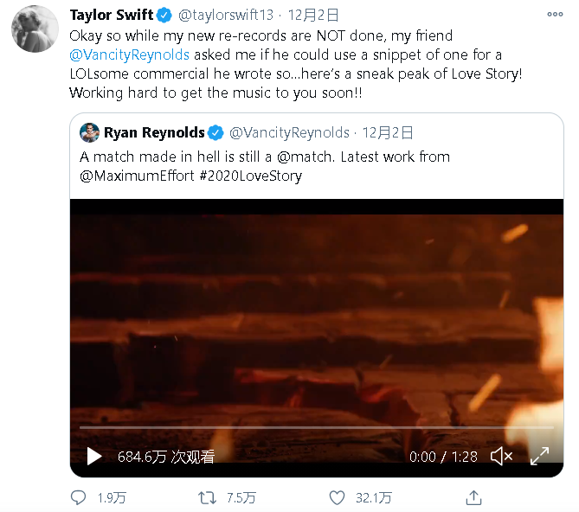Click the reply comment icon
This screenshot has width=579, height=512.
79,497
